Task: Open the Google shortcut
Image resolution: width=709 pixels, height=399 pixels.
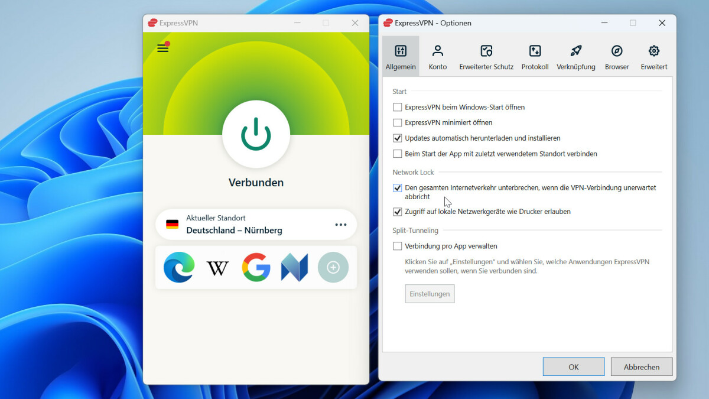Action: pos(256,267)
